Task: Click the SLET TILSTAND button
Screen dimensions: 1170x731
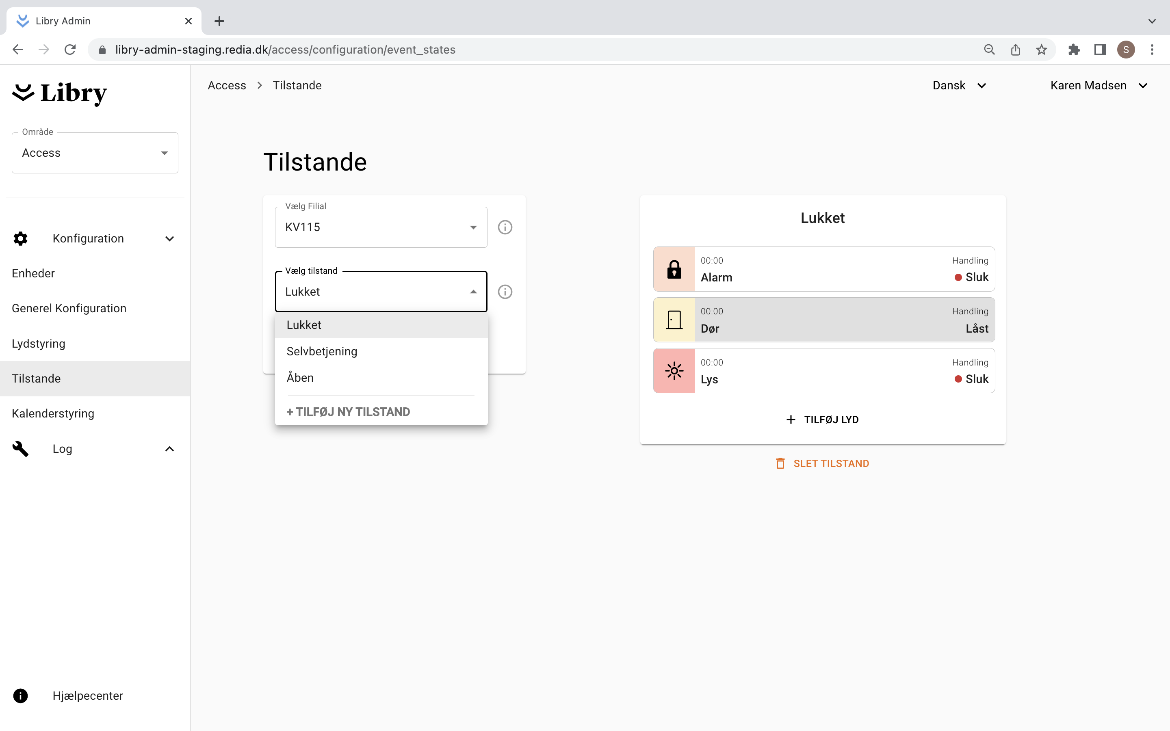Action: tap(822, 463)
